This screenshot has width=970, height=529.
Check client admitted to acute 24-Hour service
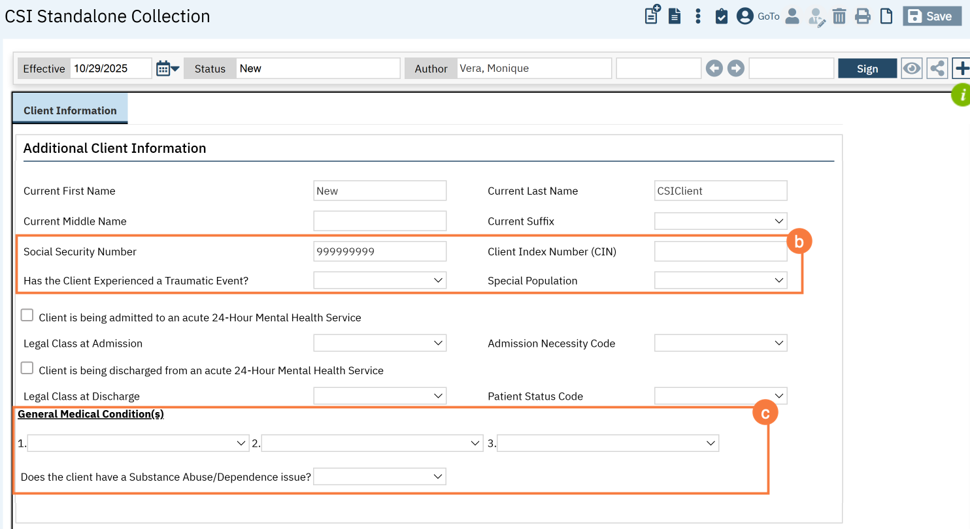point(27,316)
